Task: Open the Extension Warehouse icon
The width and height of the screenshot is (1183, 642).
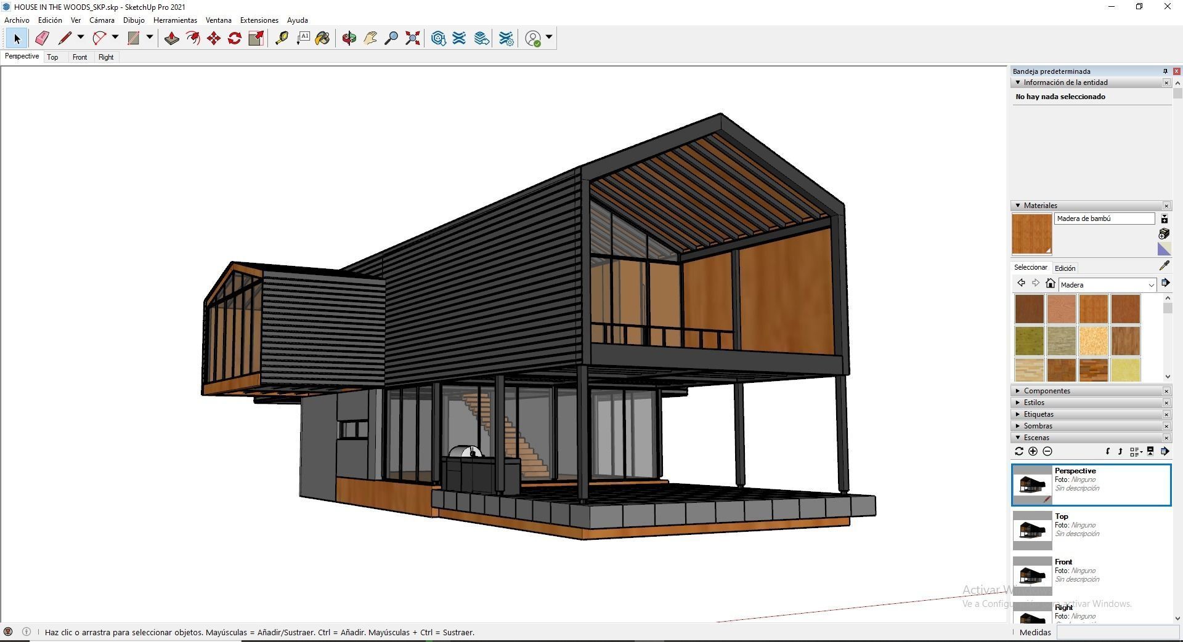Action: (x=459, y=38)
